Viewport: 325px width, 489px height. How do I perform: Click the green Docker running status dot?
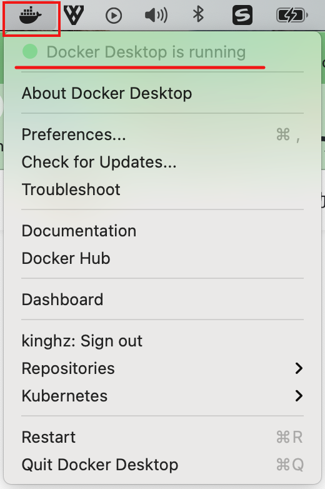pyautogui.click(x=30, y=51)
